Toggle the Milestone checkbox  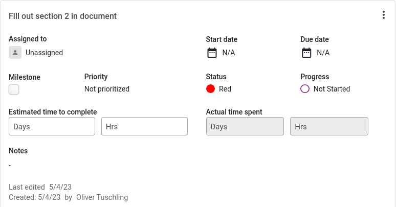tap(14, 89)
